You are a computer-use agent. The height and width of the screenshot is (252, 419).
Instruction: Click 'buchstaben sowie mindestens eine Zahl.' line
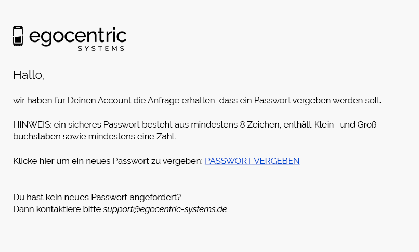click(x=94, y=137)
